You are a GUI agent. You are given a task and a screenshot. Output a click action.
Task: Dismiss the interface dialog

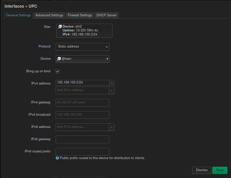point(202,170)
